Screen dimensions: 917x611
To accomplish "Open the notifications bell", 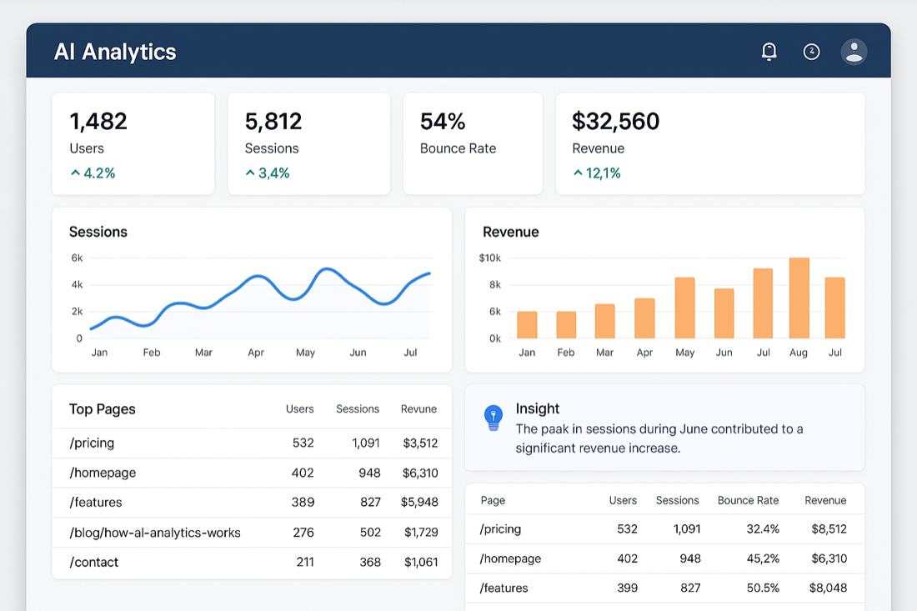I will (x=769, y=52).
